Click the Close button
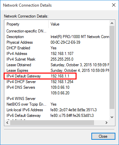The image size is (119, 145). [103, 136]
